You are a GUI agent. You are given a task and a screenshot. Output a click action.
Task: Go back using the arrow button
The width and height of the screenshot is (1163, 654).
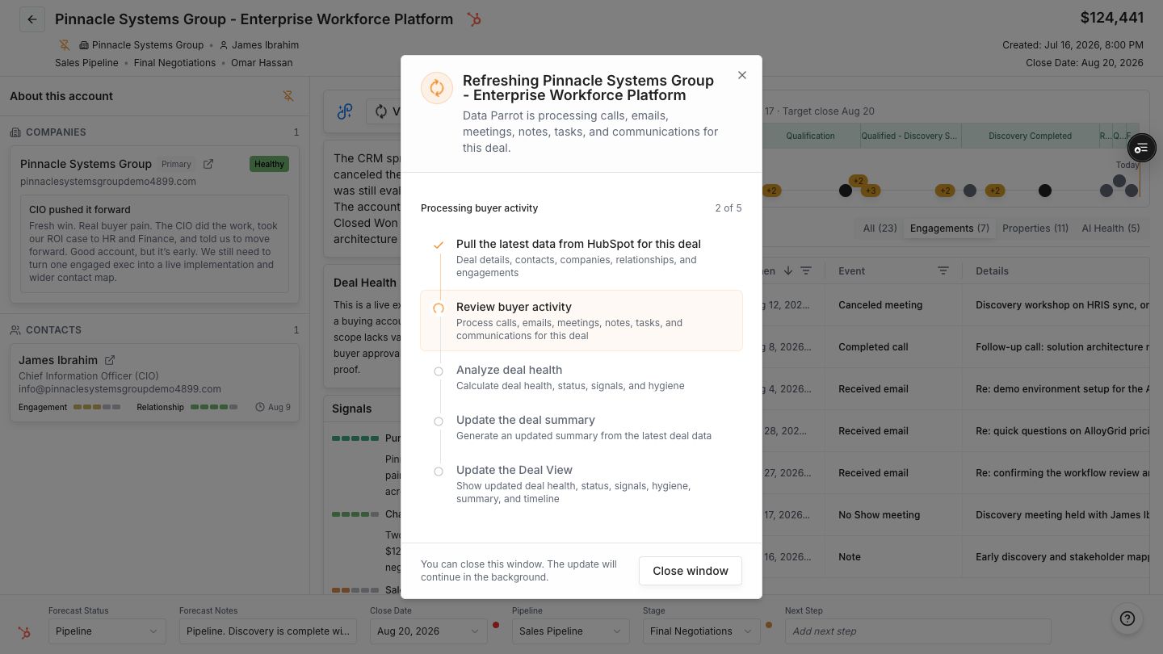(x=32, y=19)
